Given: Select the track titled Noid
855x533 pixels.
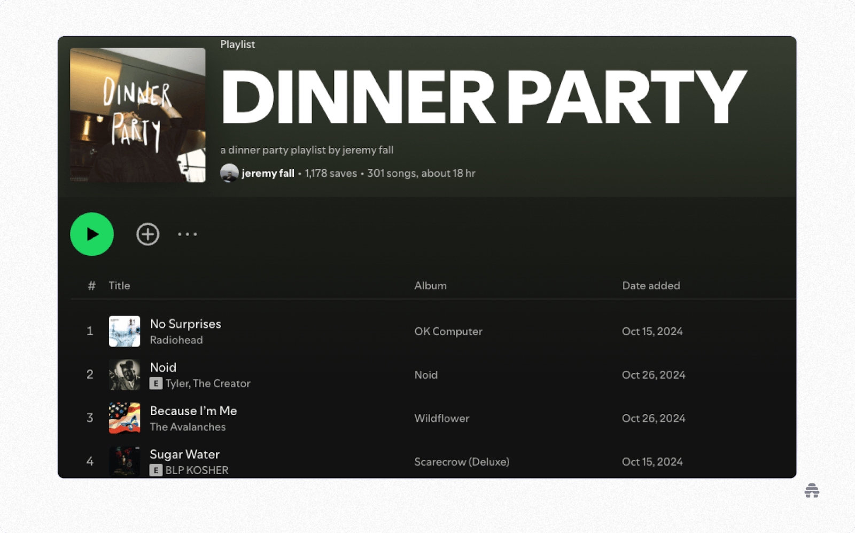Looking at the screenshot, I should point(163,367).
